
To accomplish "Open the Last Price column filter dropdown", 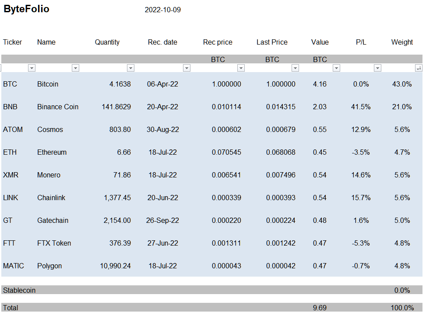I will click(295, 68).
